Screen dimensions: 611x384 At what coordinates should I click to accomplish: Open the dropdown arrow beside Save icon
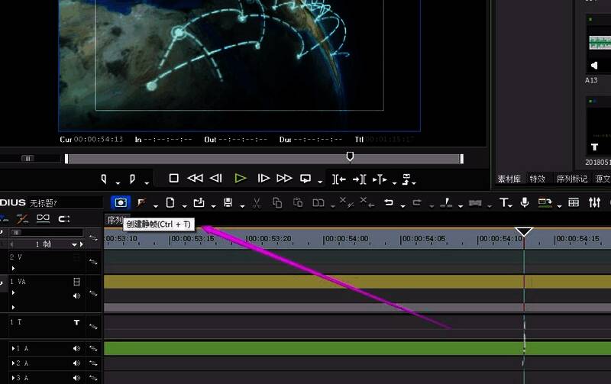click(x=241, y=205)
